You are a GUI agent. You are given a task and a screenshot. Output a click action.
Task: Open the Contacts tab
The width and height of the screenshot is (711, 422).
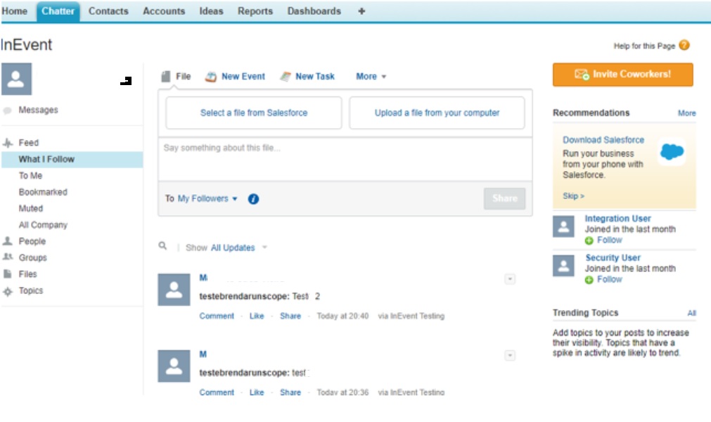tap(108, 11)
